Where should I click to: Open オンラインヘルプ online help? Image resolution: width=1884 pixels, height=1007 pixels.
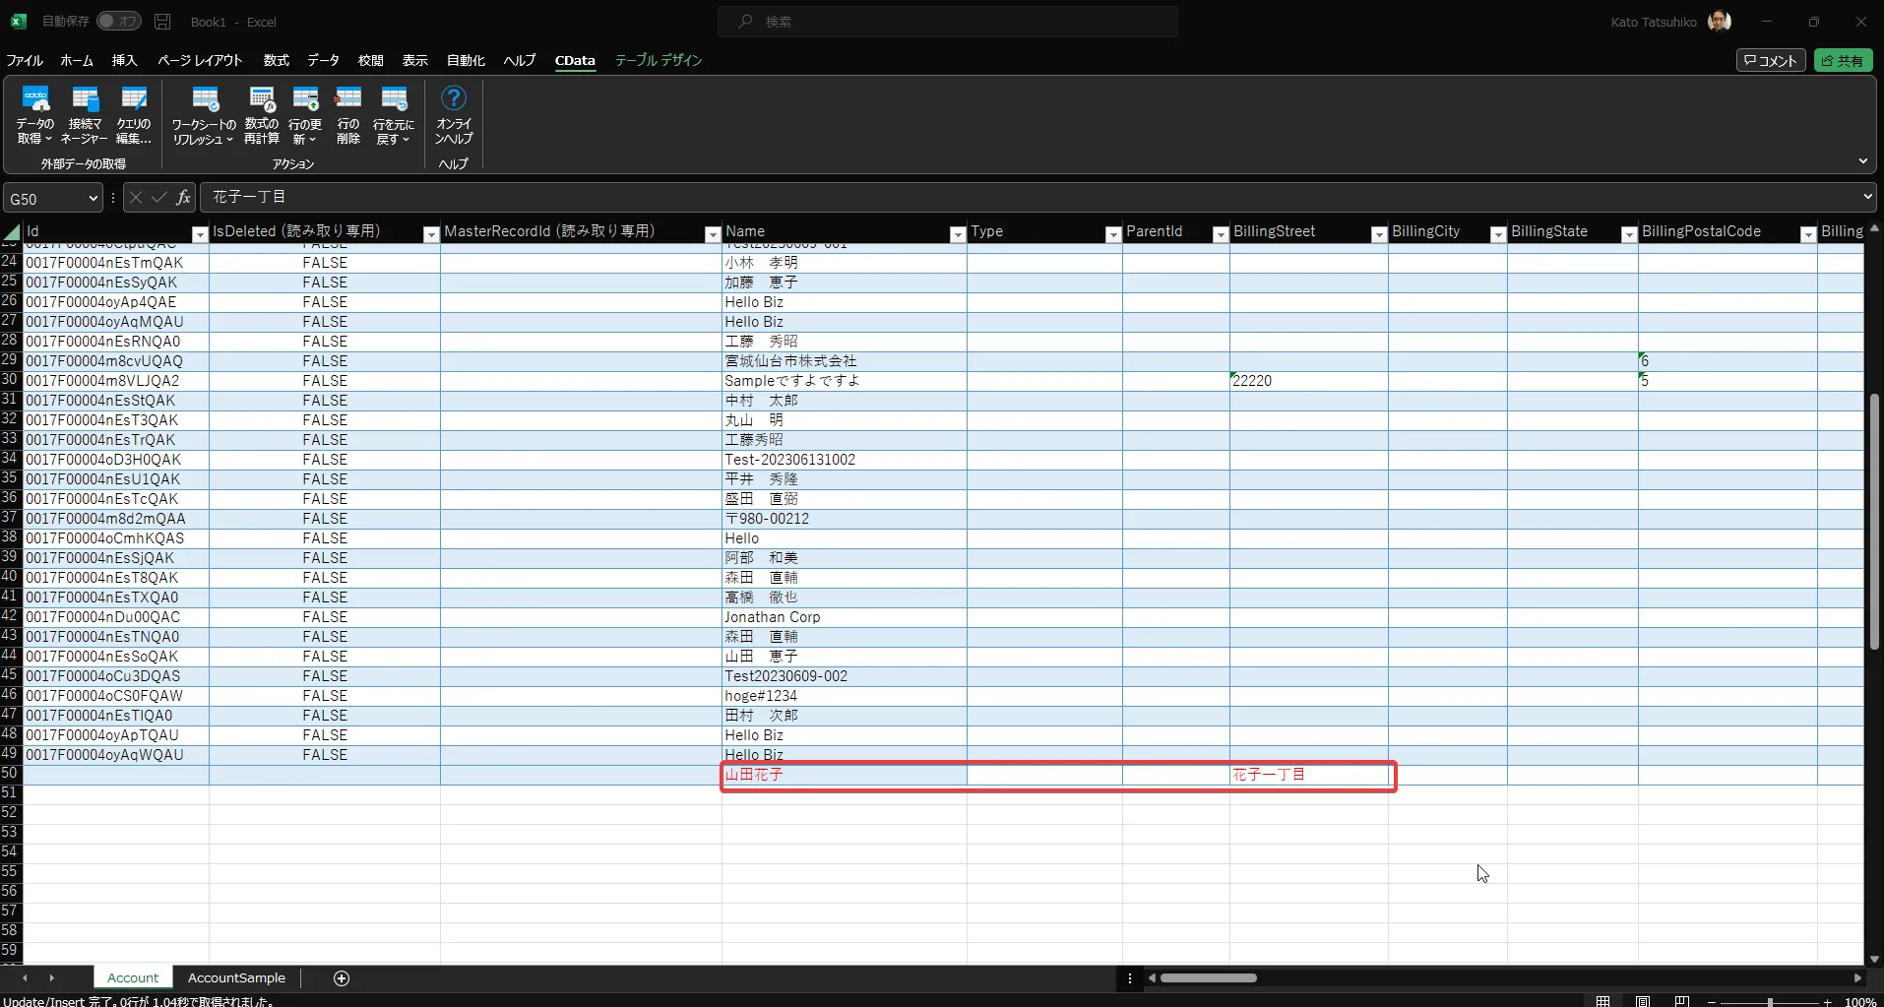pyautogui.click(x=454, y=114)
